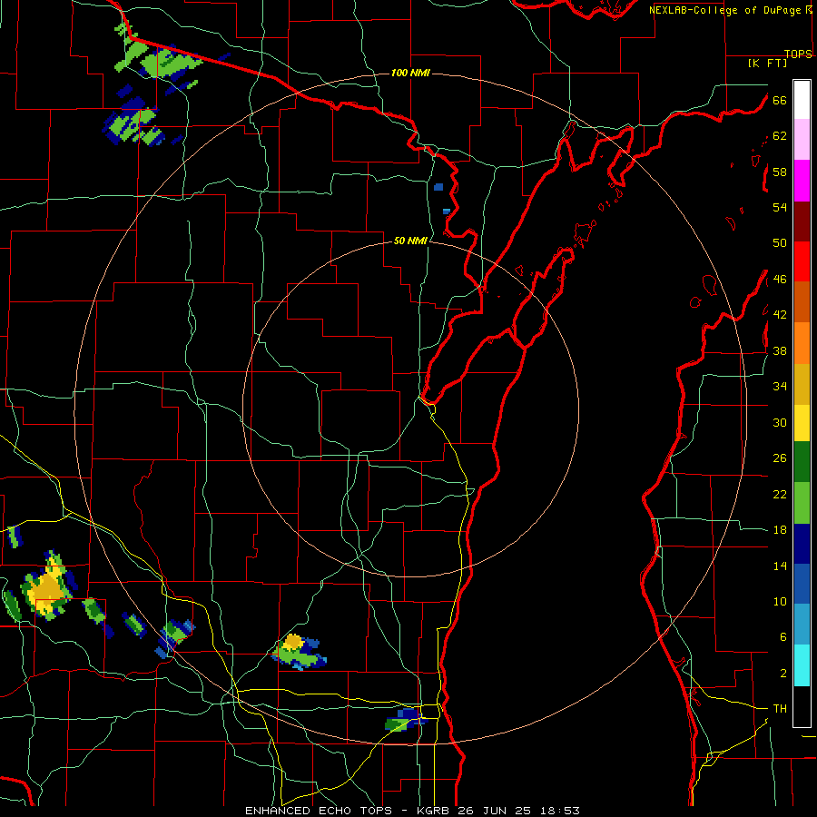This screenshot has height=817, width=817.
Task: Click the gold-topped echo cell south of center
Action: (299, 651)
